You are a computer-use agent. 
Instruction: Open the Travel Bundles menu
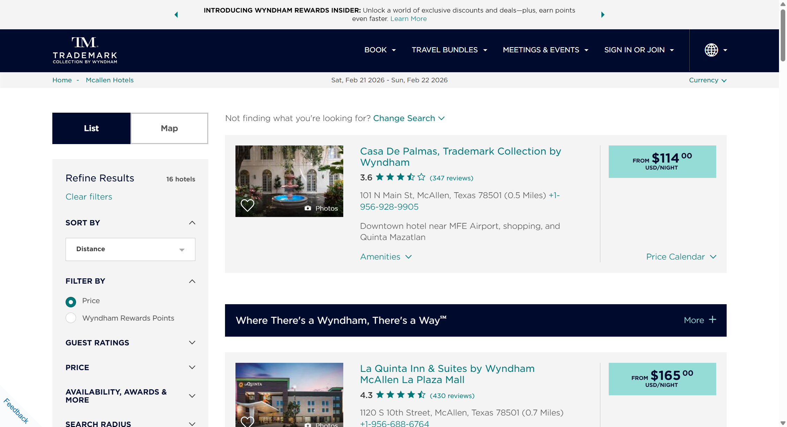(449, 50)
